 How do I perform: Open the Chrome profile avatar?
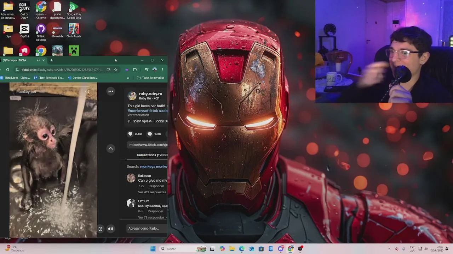pyautogui.click(x=155, y=69)
